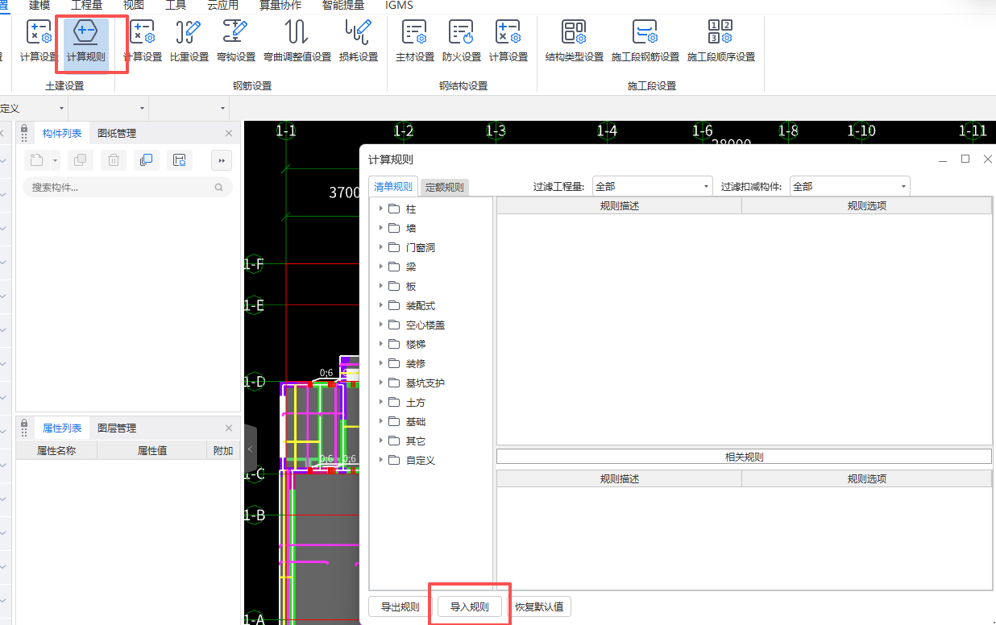Open the 弯钩设置 tool

click(x=234, y=40)
